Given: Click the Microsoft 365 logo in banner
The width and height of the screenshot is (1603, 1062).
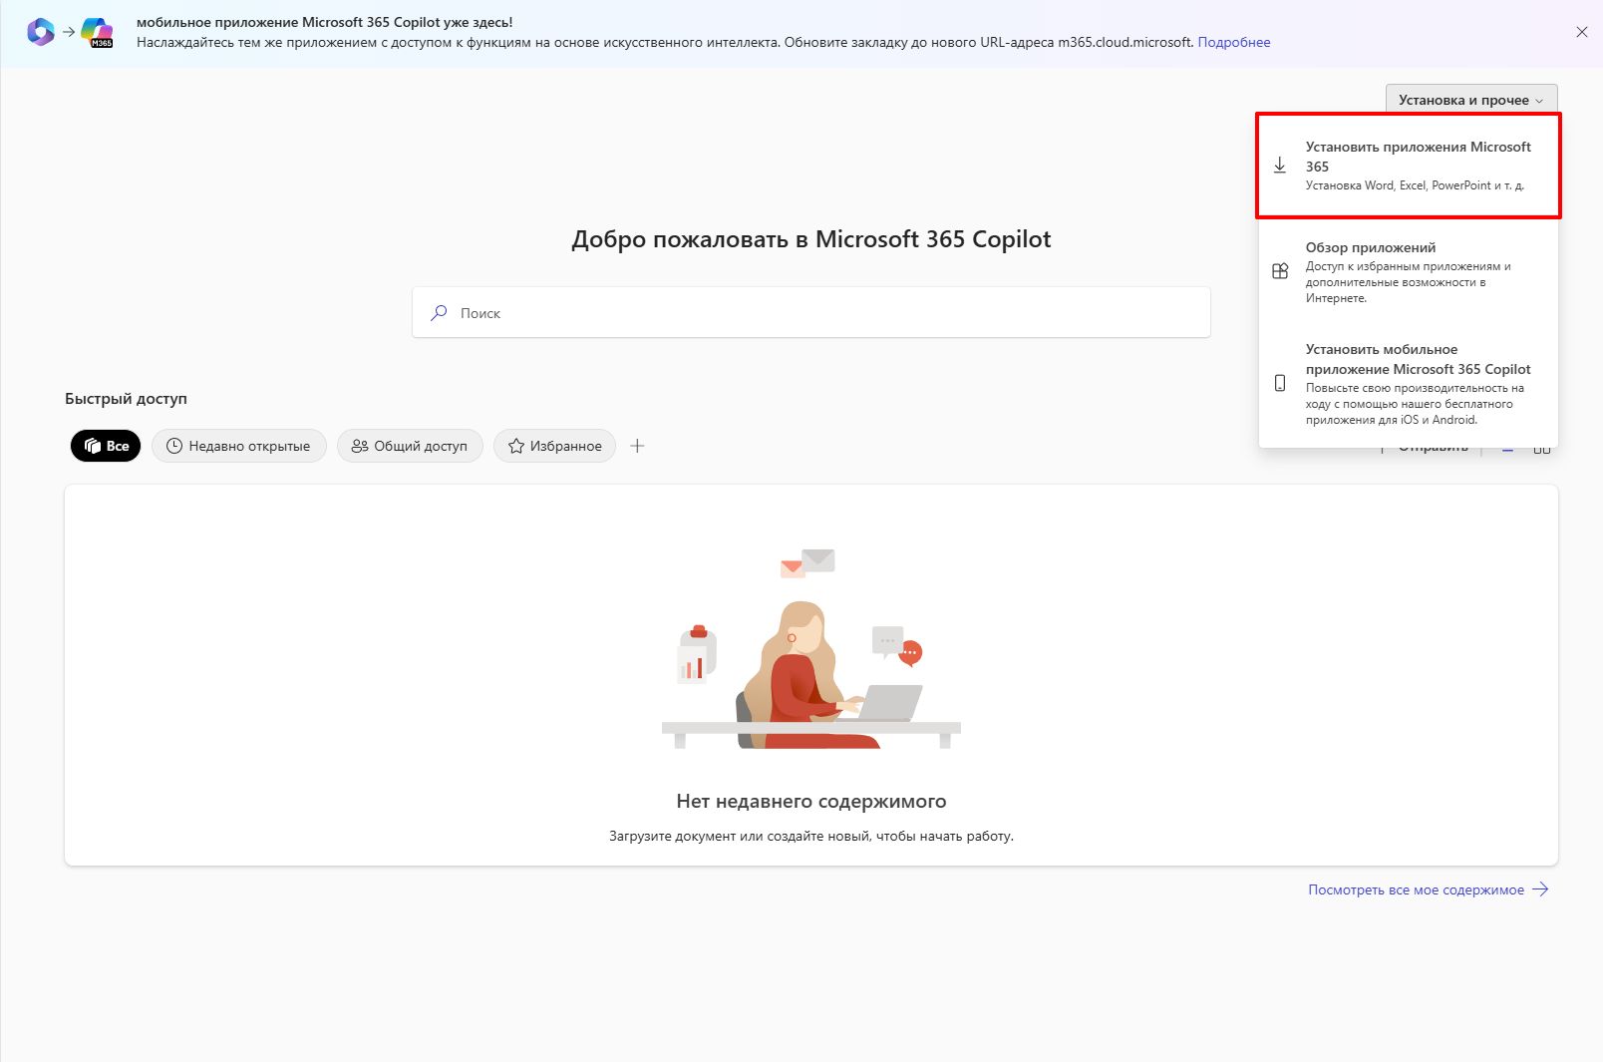Looking at the screenshot, I should click(x=40, y=32).
